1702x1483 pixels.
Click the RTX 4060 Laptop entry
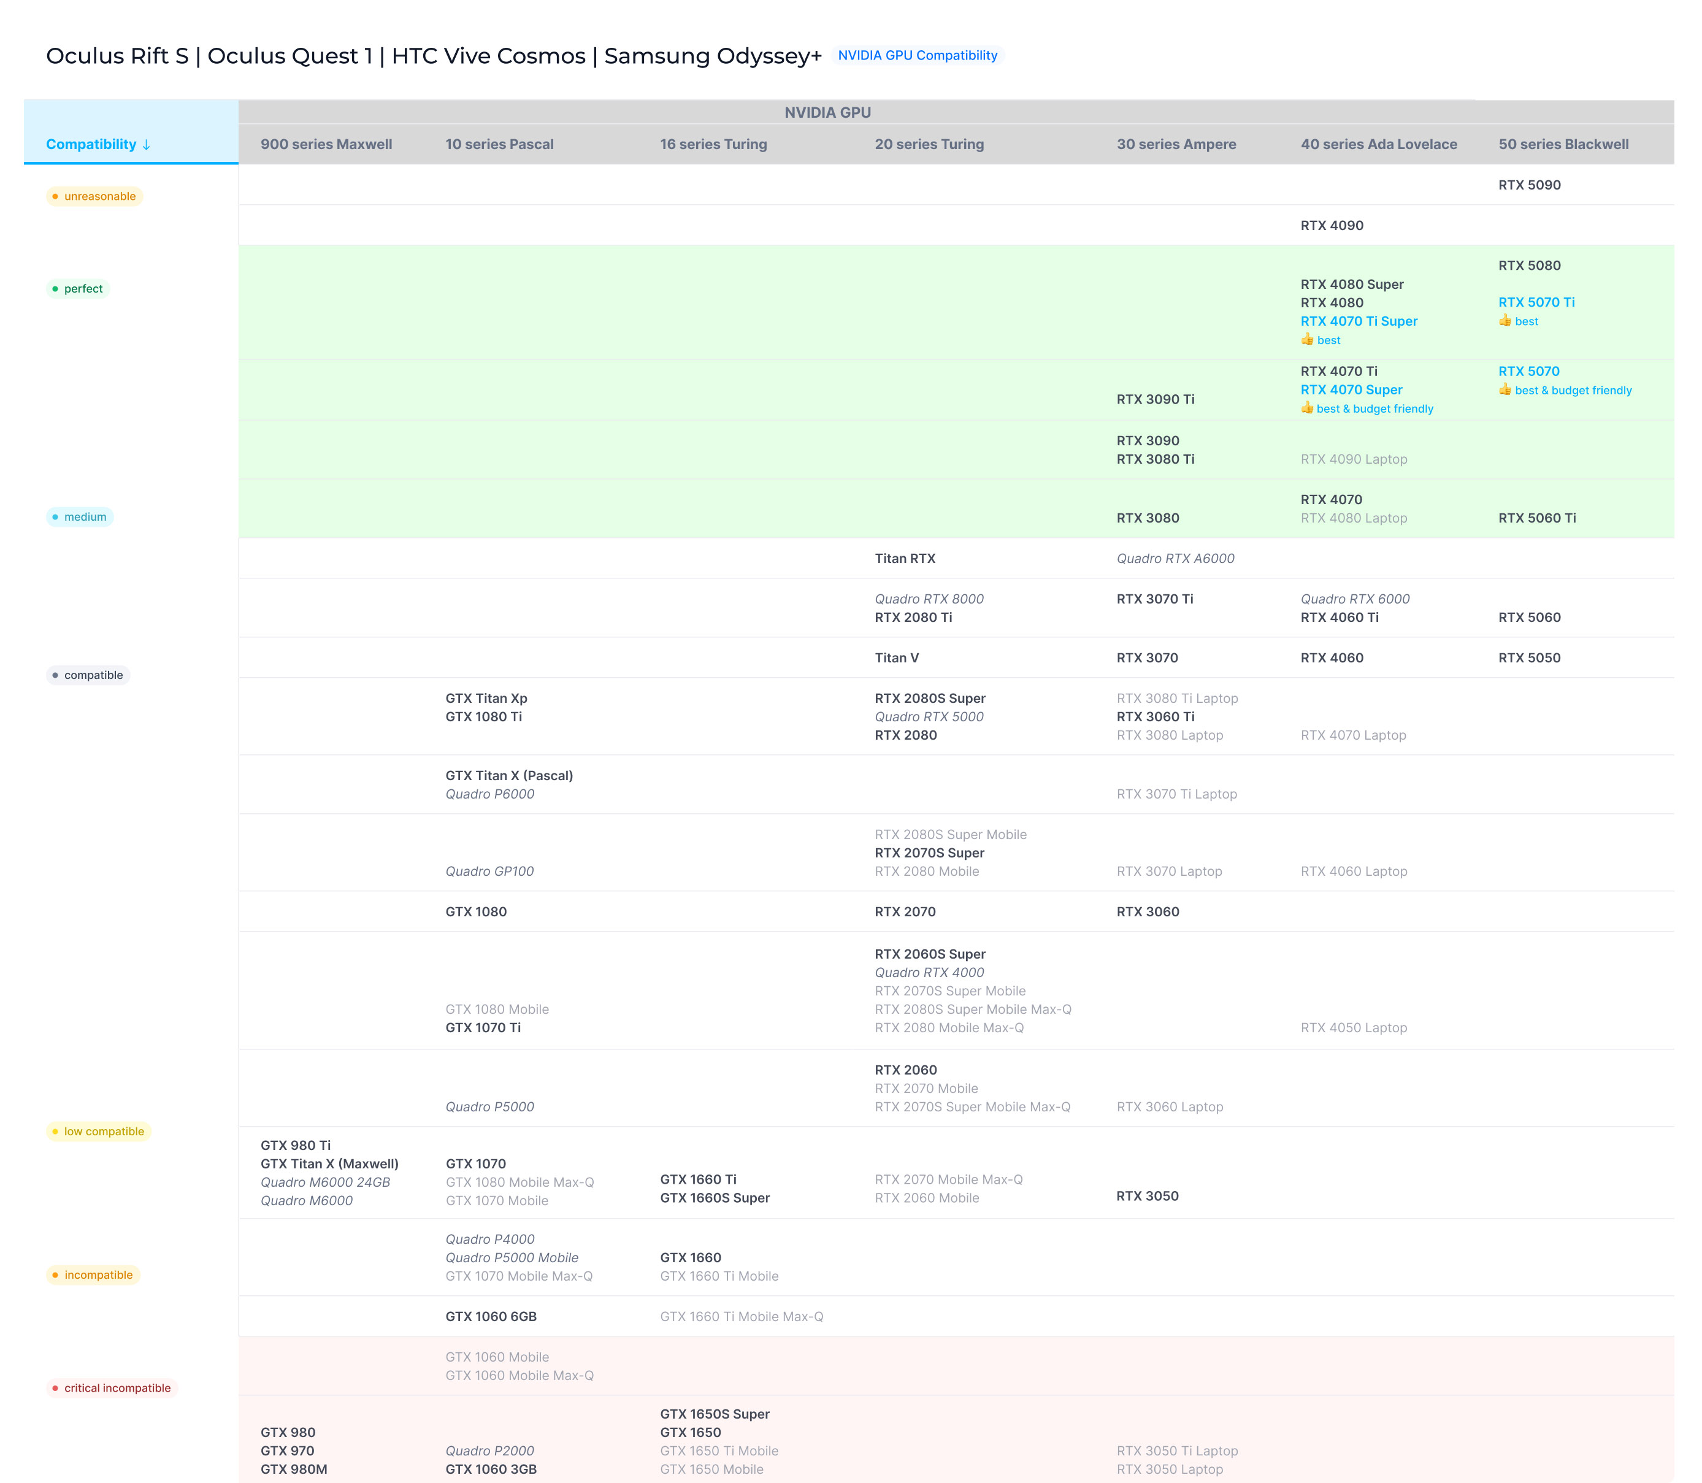click(x=1354, y=872)
